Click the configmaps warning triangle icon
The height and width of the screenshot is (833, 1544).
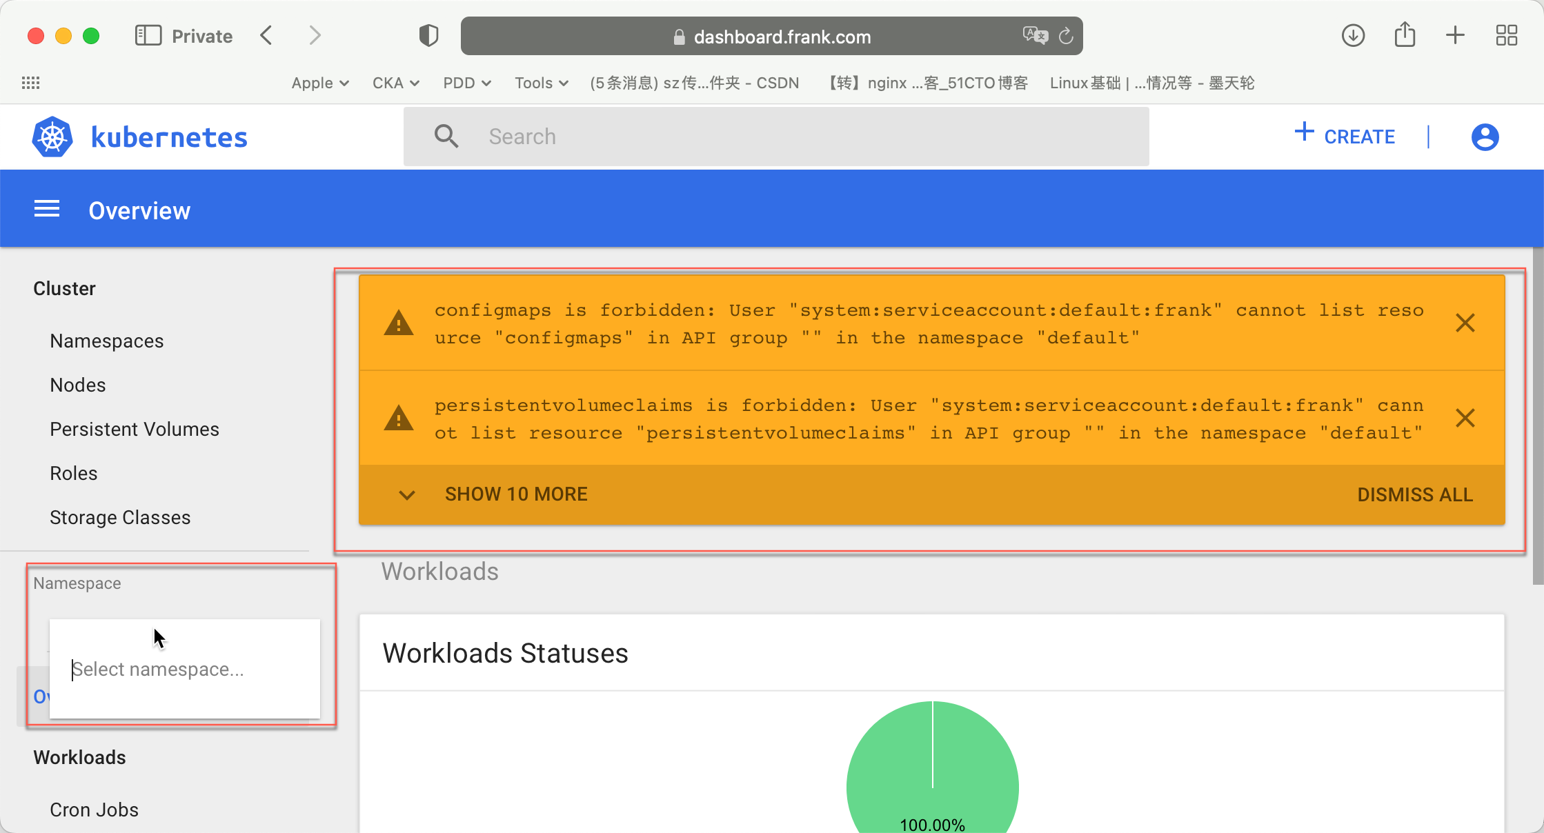(x=399, y=323)
